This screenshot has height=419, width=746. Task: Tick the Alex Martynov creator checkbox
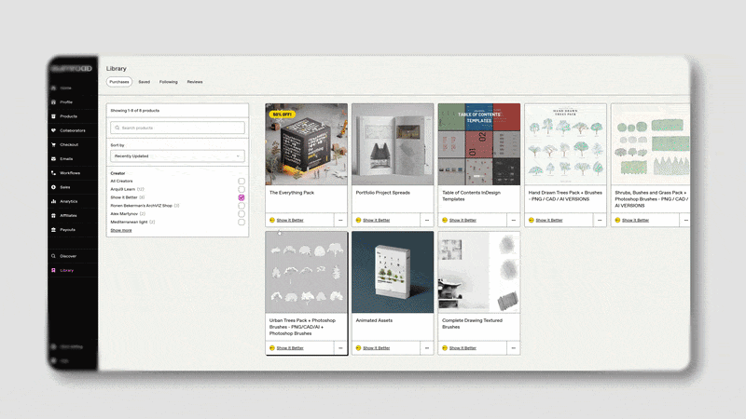[242, 214]
